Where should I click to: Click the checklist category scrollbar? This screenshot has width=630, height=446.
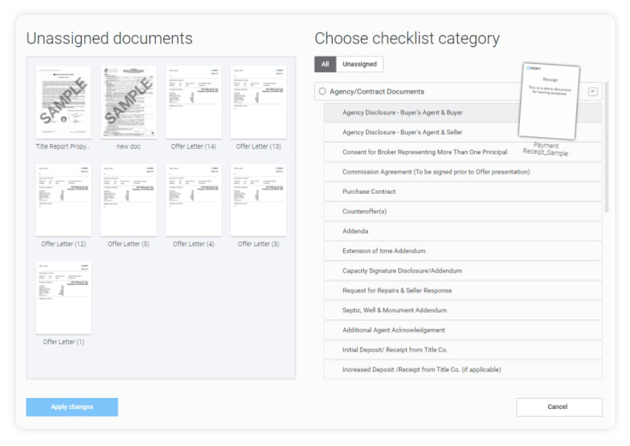(x=607, y=148)
